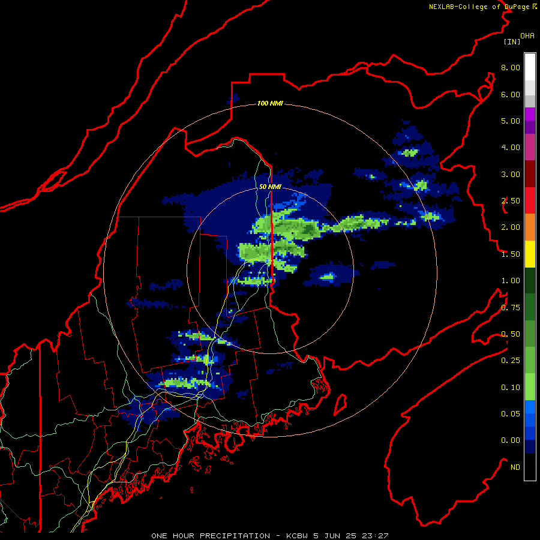Click the 4.00 legend value
The image size is (540, 540).
click(511, 148)
